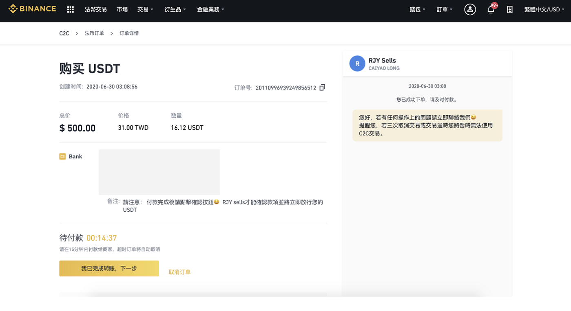Click the creation time 2020-06-30 03:08:56
The width and height of the screenshot is (571, 311).
click(112, 87)
